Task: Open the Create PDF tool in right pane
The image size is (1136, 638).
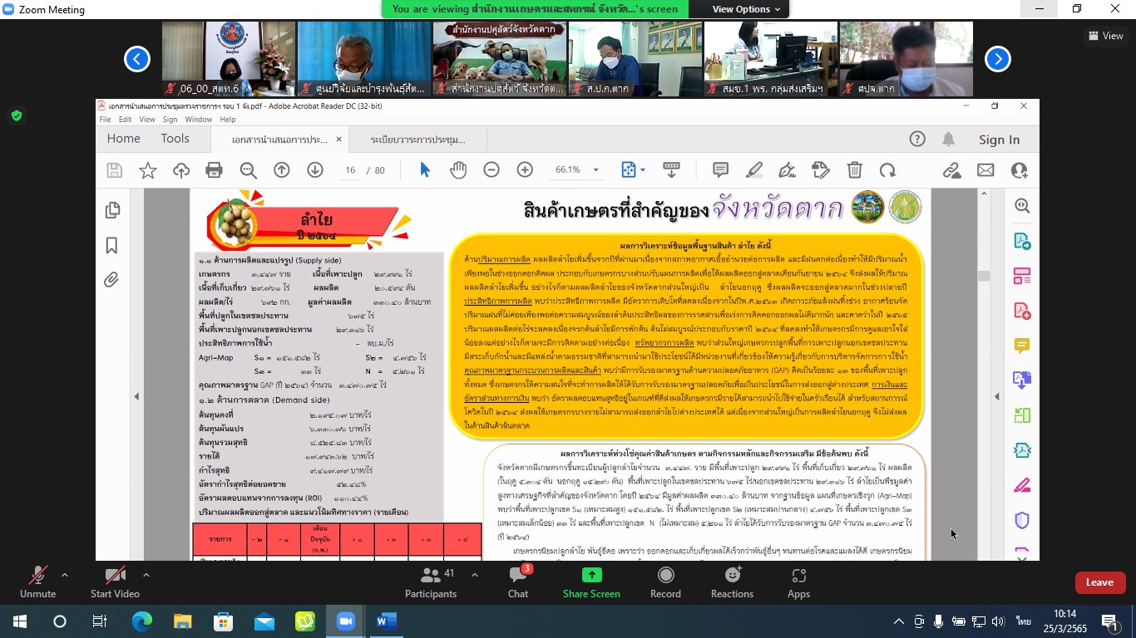Action: pyautogui.click(x=1022, y=311)
